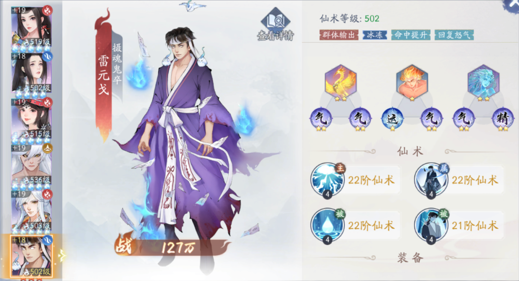This screenshot has height=281, width=519.
Task: Open the 查看详情 details icon
Action: tap(275, 24)
